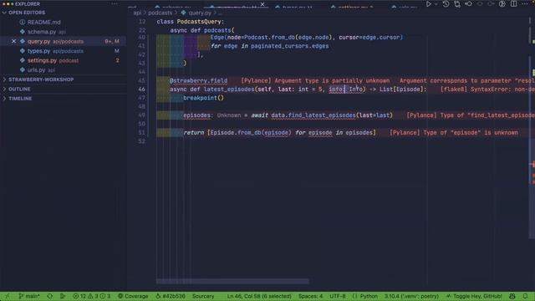This screenshot has width=535, height=301.
Task: Click the Synchronize Changes icon in the status bar
Action: (x=50, y=296)
